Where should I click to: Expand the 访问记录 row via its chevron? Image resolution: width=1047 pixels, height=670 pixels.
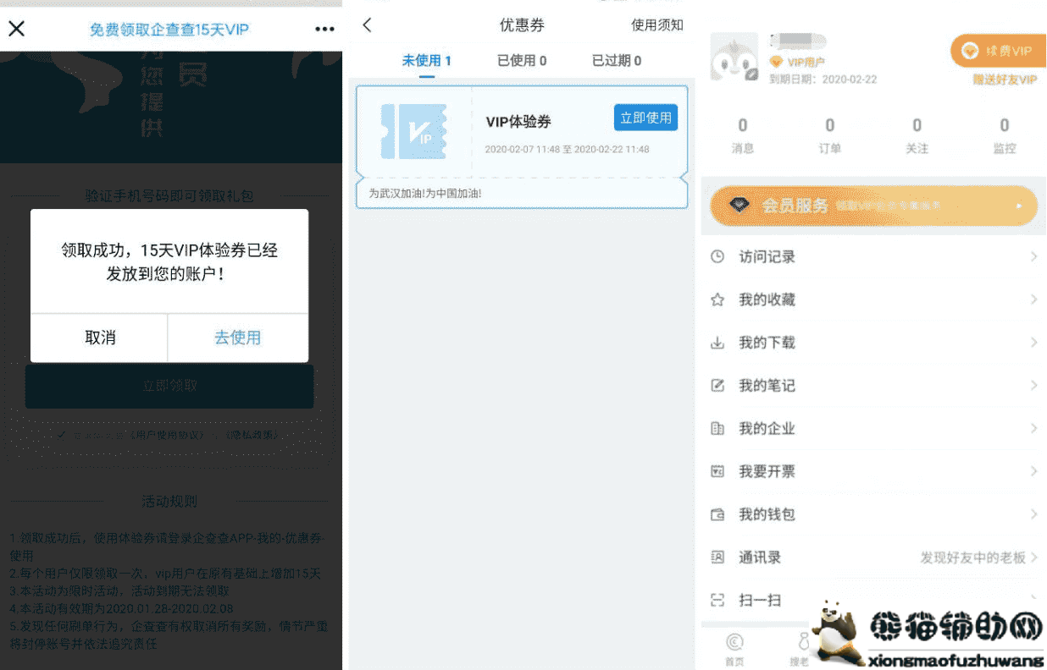1033,256
